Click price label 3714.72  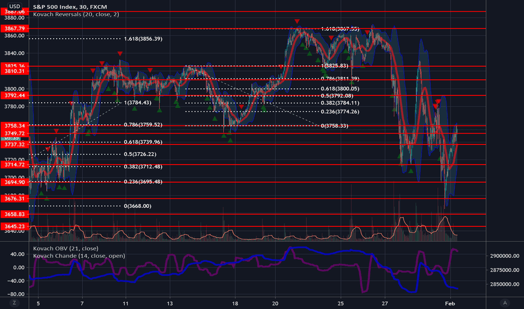[x=15, y=165]
